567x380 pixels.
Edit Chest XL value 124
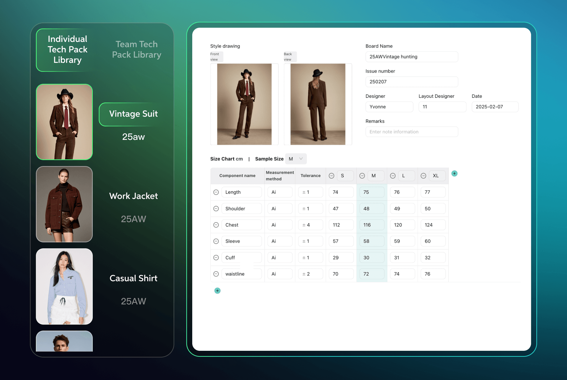click(x=433, y=225)
